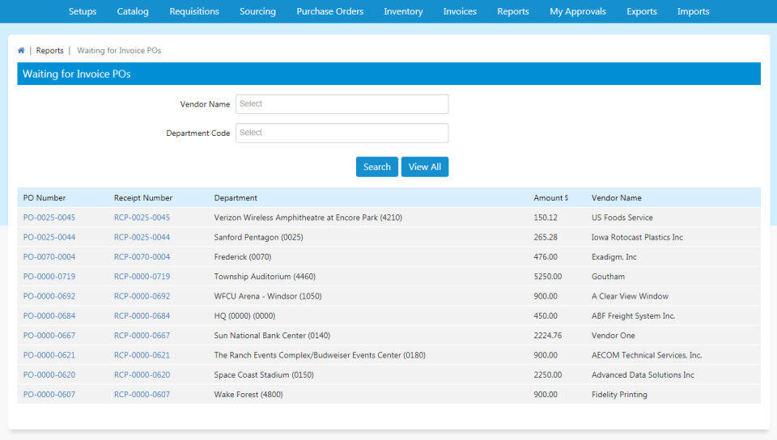The height and width of the screenshot is (440, 777).
Task: Open the Department Code dropdown
Action: (x=342, y=133)
